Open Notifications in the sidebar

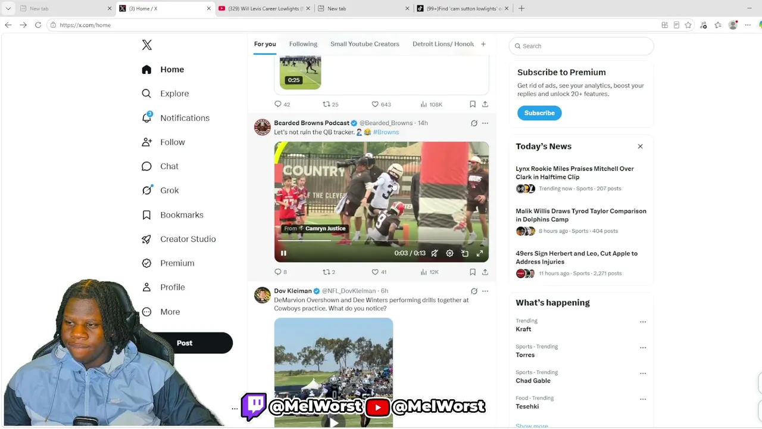pos(176,118)
